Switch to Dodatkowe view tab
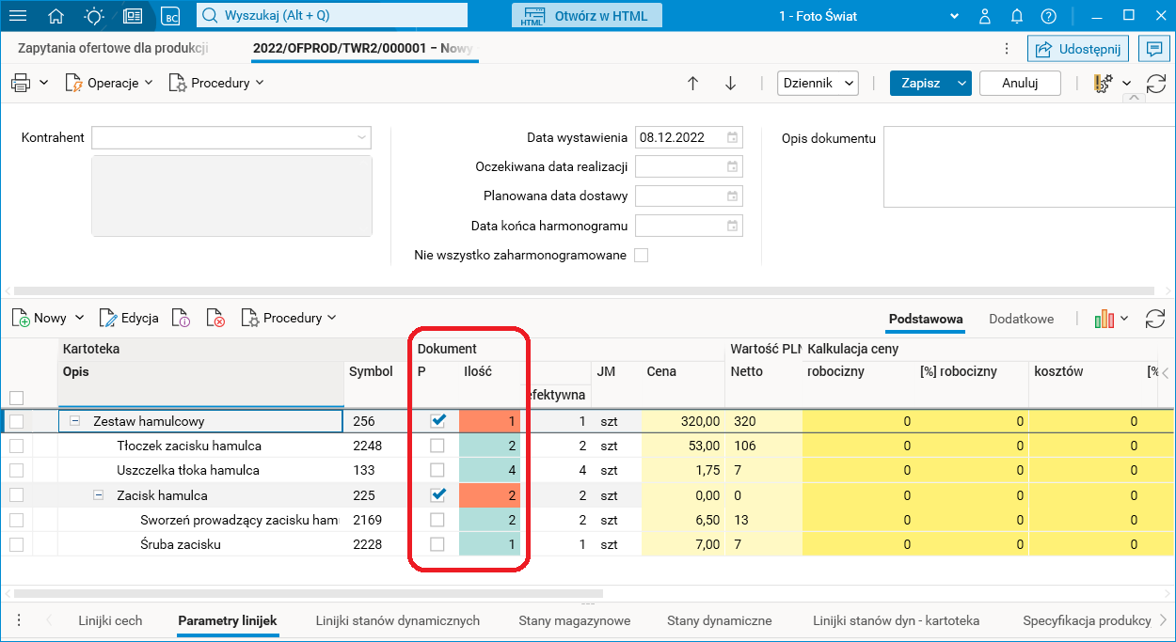This screenshot has height=642, width=1176. click(1021, 319)
